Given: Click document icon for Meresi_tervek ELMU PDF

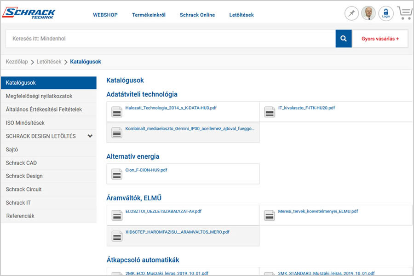Looking at the screenshot, I should point(269,215).
